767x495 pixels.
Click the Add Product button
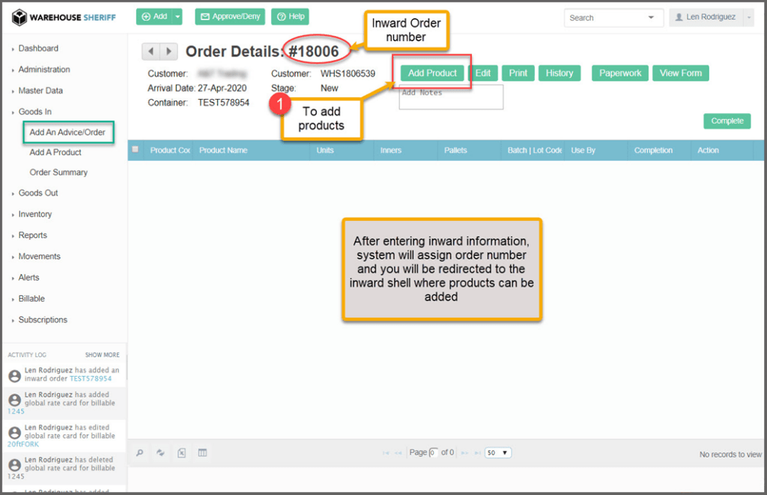(432, 73)
